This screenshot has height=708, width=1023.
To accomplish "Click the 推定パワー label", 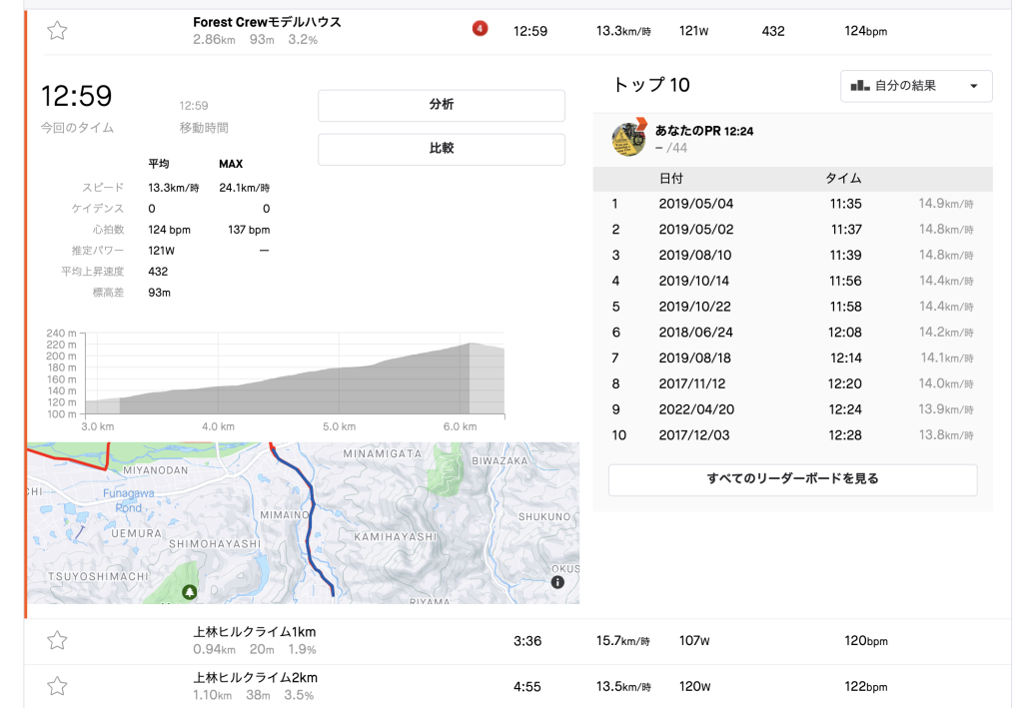I will coord(98,251).
